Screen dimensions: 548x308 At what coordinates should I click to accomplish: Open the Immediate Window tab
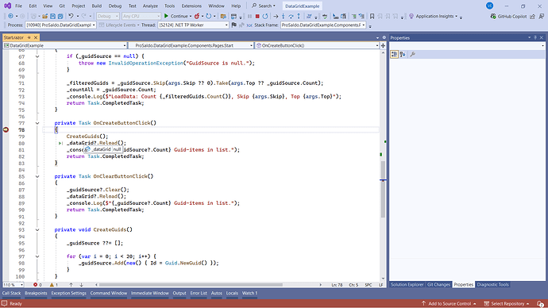coord(149,294)
